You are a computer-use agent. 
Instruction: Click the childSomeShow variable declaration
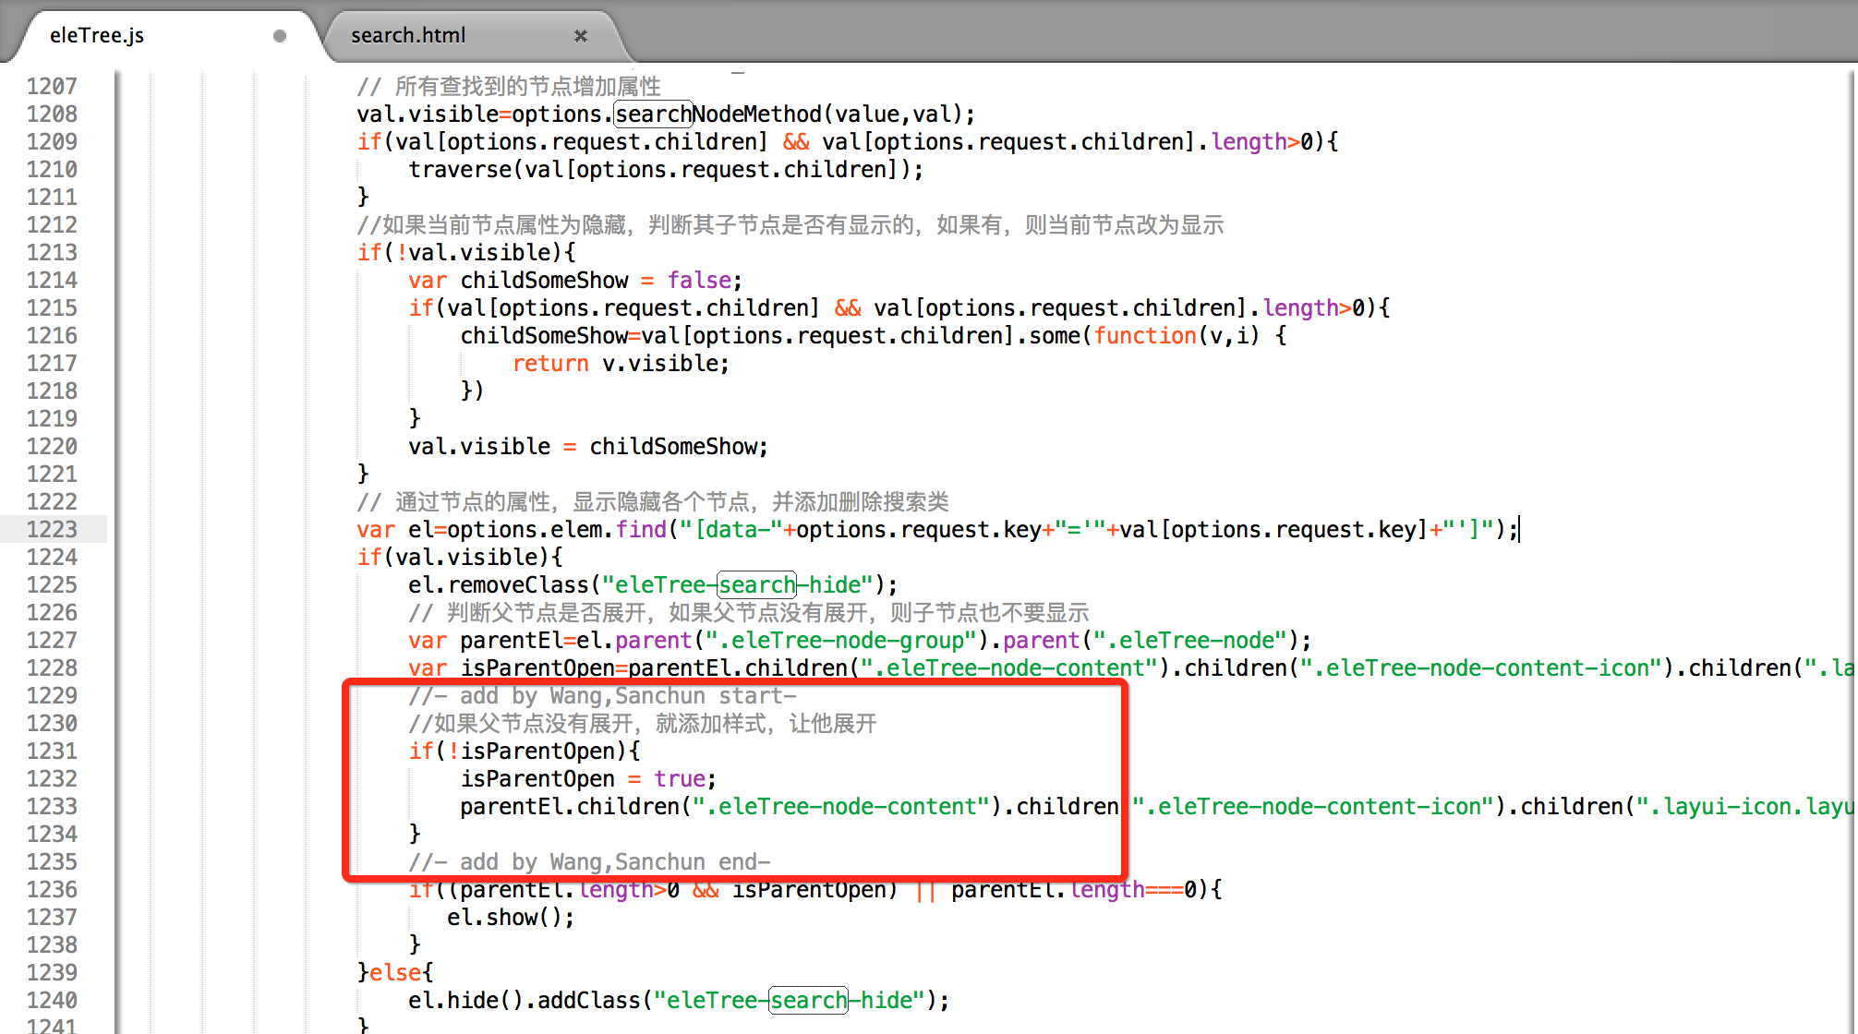(x=544, y=280)
